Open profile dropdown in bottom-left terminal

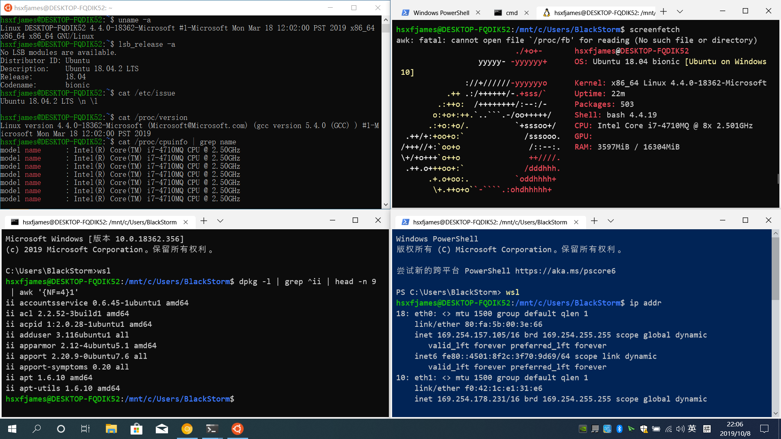pyautogui.click(x=220, y=221)
